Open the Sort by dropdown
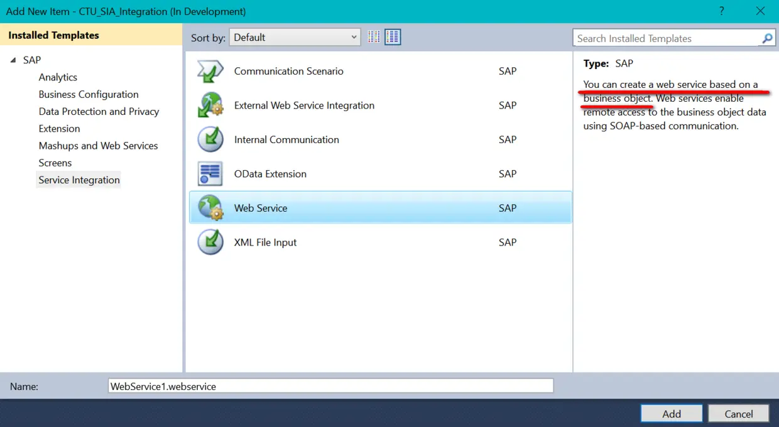The height and width of the screenshot is (427, 779). click(295, 37)
